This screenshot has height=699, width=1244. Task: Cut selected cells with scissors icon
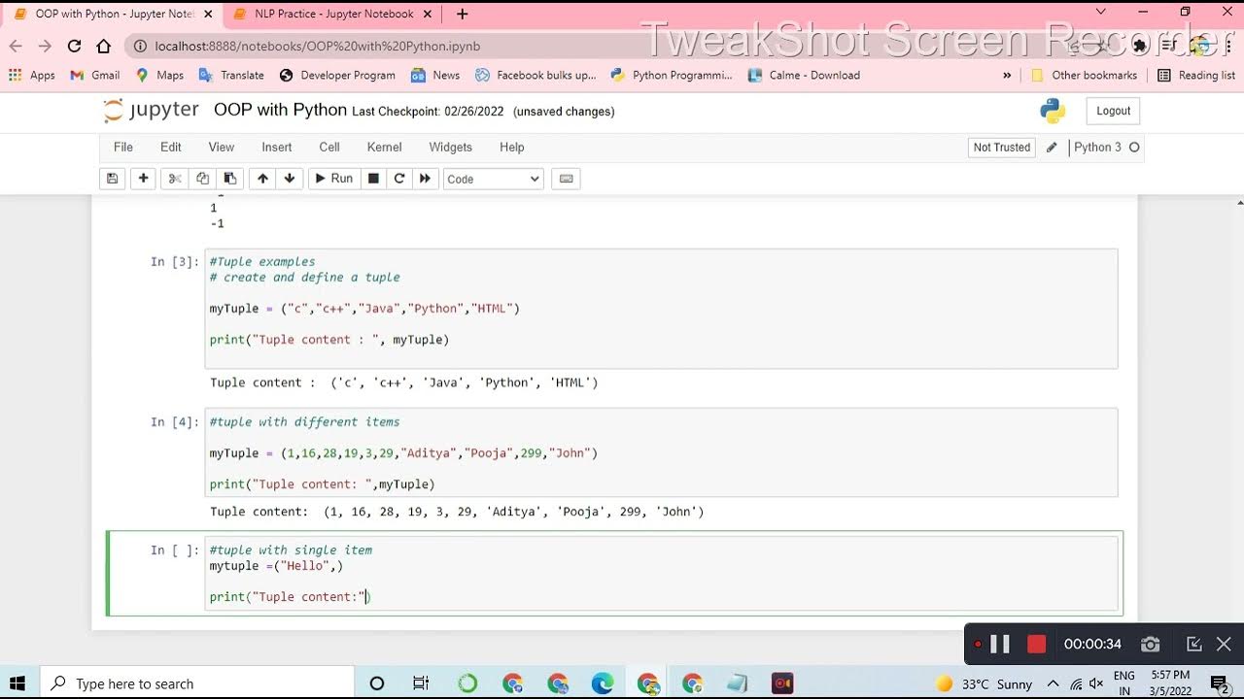tap(175, 179)
